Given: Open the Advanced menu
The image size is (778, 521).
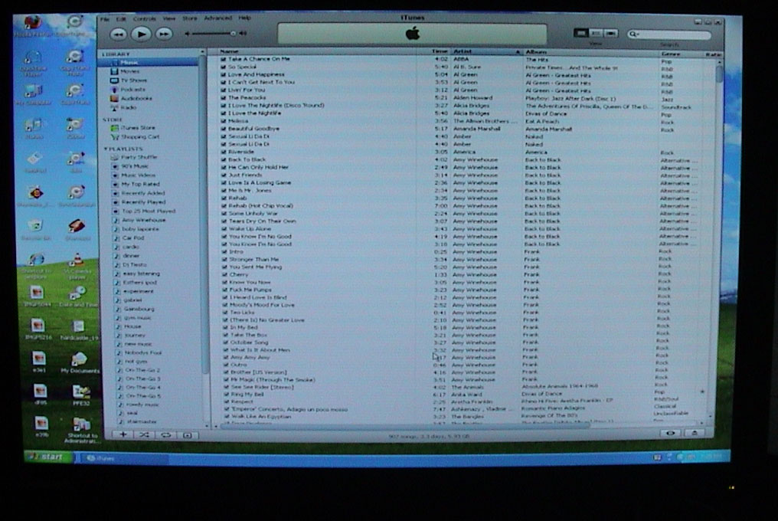Looking at the screenshot, I should (217, 18).
